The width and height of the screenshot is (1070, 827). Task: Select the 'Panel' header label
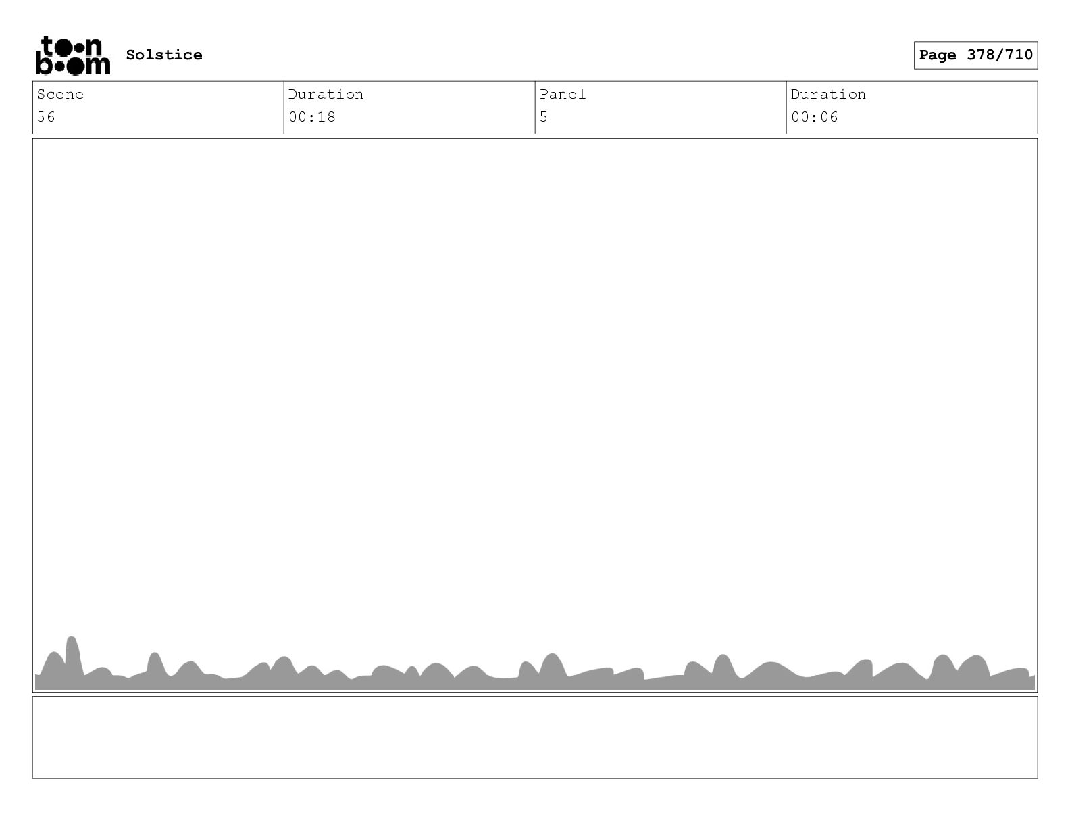[563, 94]
